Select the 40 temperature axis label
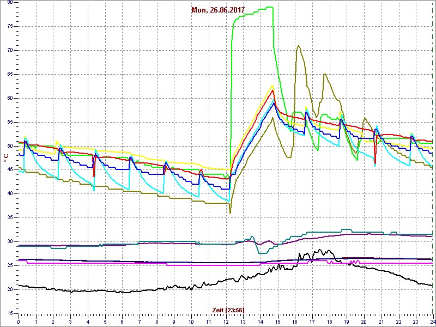This screenshot has width=436, height=327. 10,194
